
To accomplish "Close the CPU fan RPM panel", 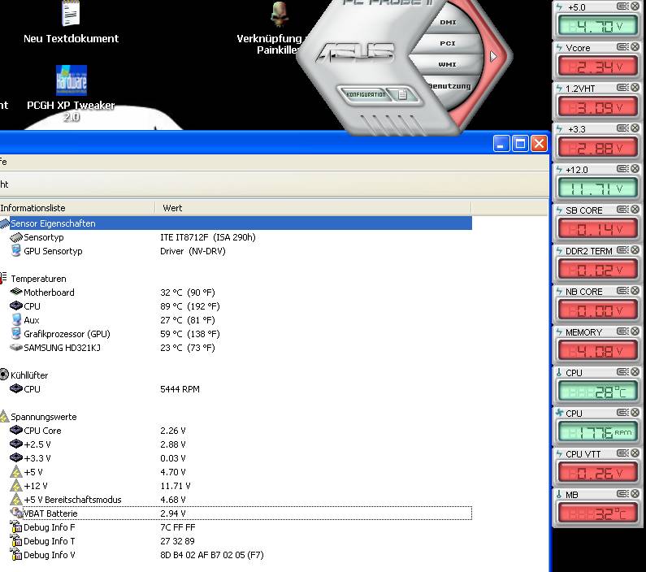I will tap(635, 413).
